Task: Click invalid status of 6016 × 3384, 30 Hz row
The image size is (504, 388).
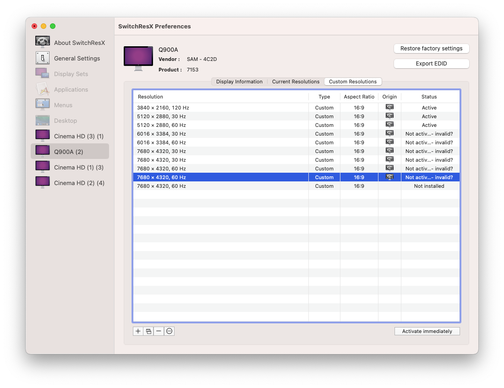Action: [429, 134]
